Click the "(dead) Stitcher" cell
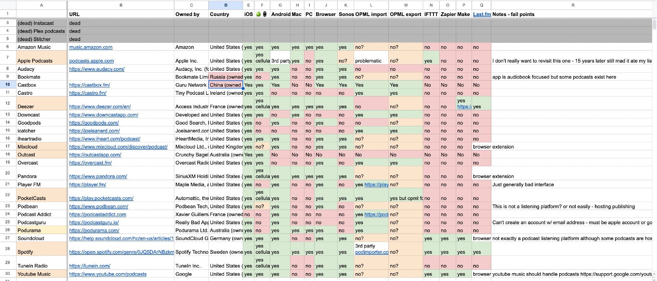This screenshot has width=657, height=281. (41, 39)
